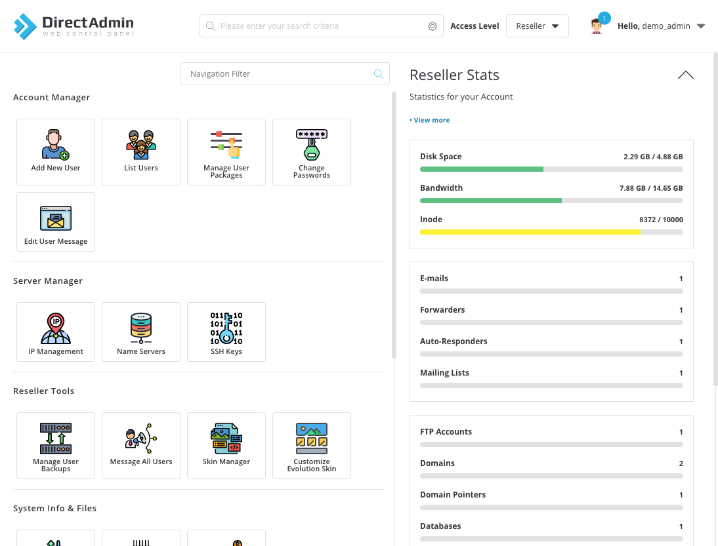Open Manage User Packages
Image resolution: width=718 pixels, height=546 pixels.
[226, 152]
